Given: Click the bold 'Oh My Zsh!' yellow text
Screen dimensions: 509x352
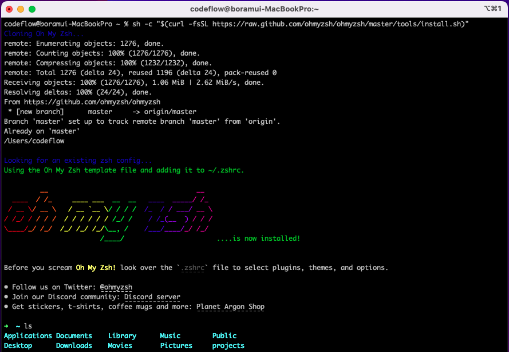Looking at the screenshot, I should point(96,268).
